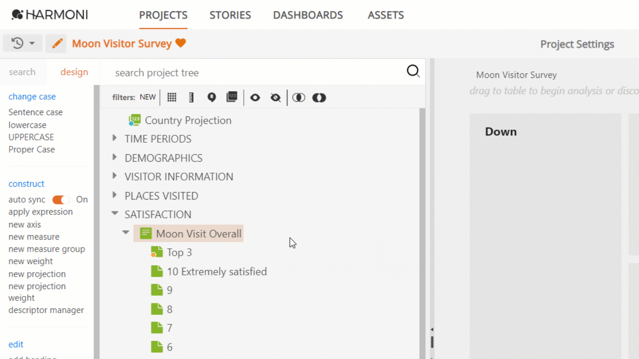Apply lowercase
This screenshot has width=639, height=359.
(27, 125)
